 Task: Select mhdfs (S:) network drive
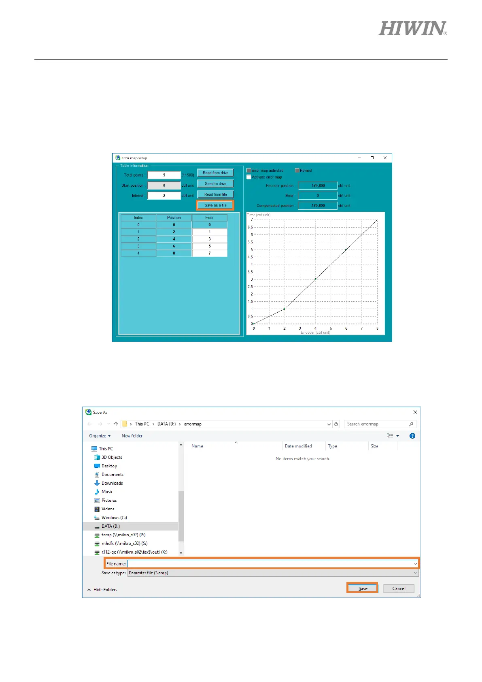pyautogui.click(x=121, y=543)
